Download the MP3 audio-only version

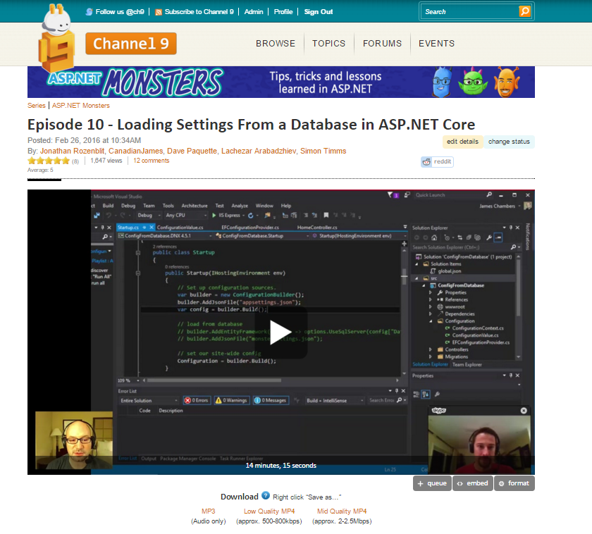pyautogui.click(x=209, y=511)
